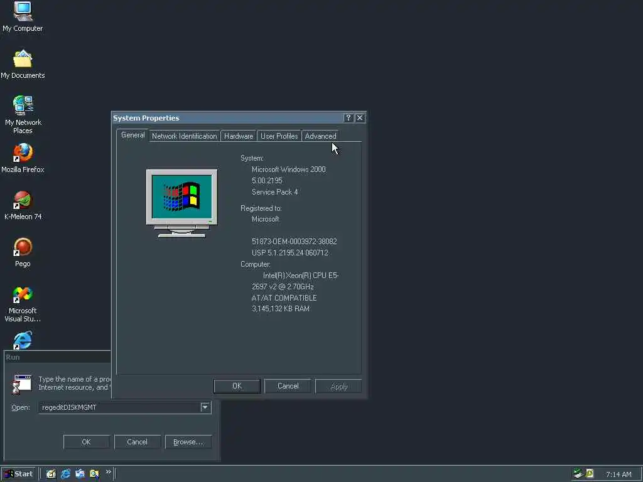The height and width of the screenshot is (482, 643).
Task: Click the Apply button in System Properties
Action: [x=338, y=386]
